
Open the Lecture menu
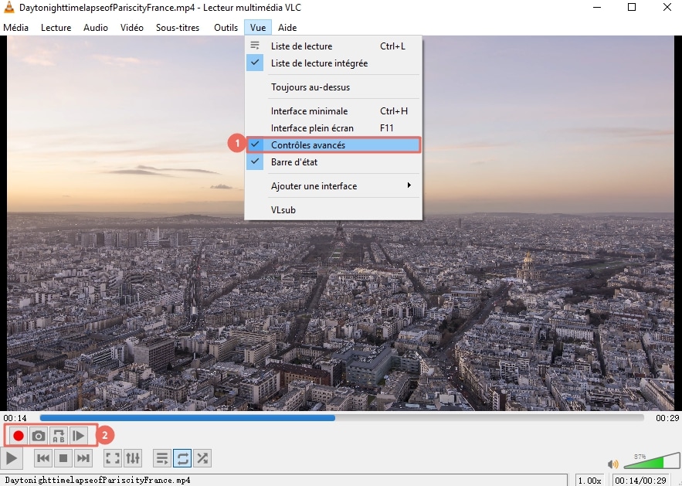coord(56,27)
